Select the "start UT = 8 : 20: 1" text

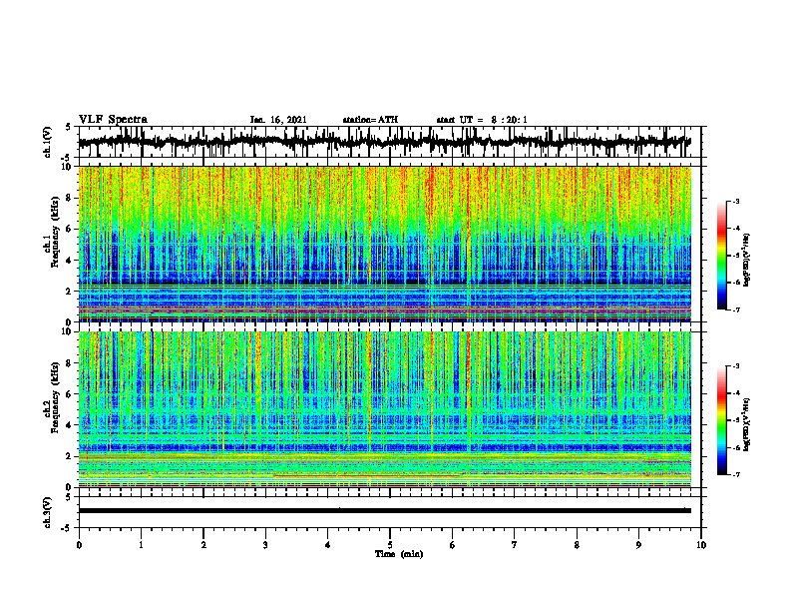pyautogui.click(x=482, y=120)
